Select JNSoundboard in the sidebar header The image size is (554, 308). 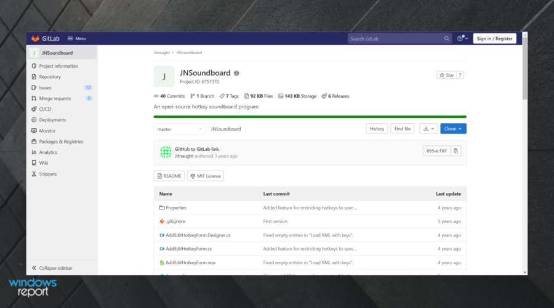point(63,53)
